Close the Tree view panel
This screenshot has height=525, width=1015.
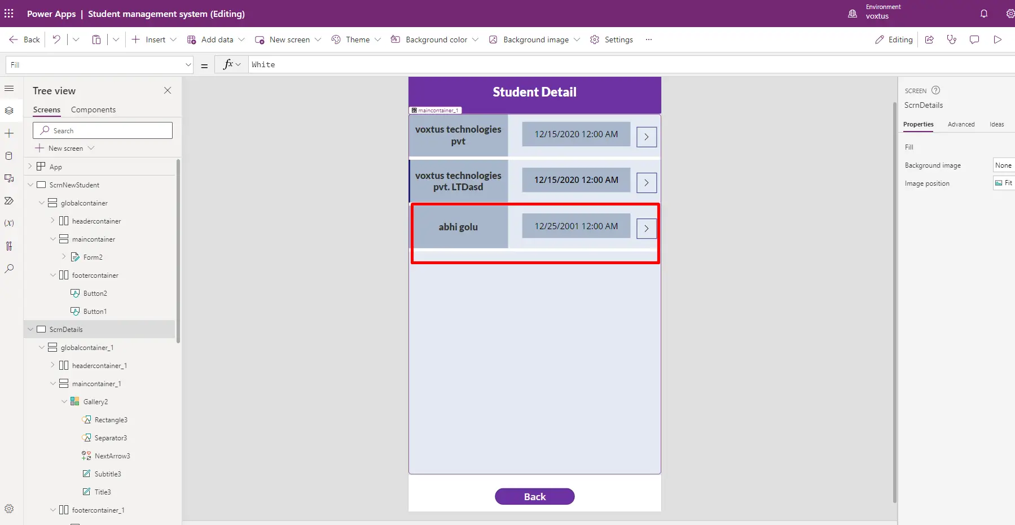168,90
